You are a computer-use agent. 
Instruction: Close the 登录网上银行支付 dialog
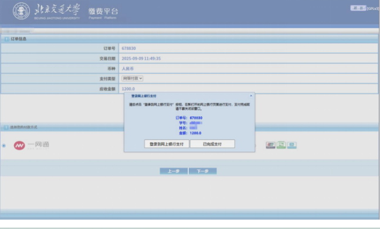[251, 96]
